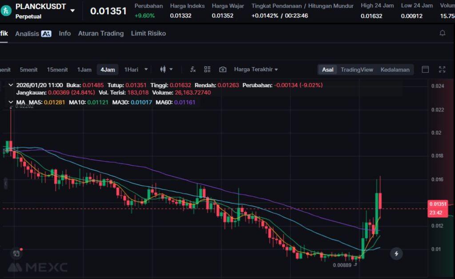Click the current price label 0.01351 on axis
The width and height of the screenshot is (455, 279).
coord(436,204)
